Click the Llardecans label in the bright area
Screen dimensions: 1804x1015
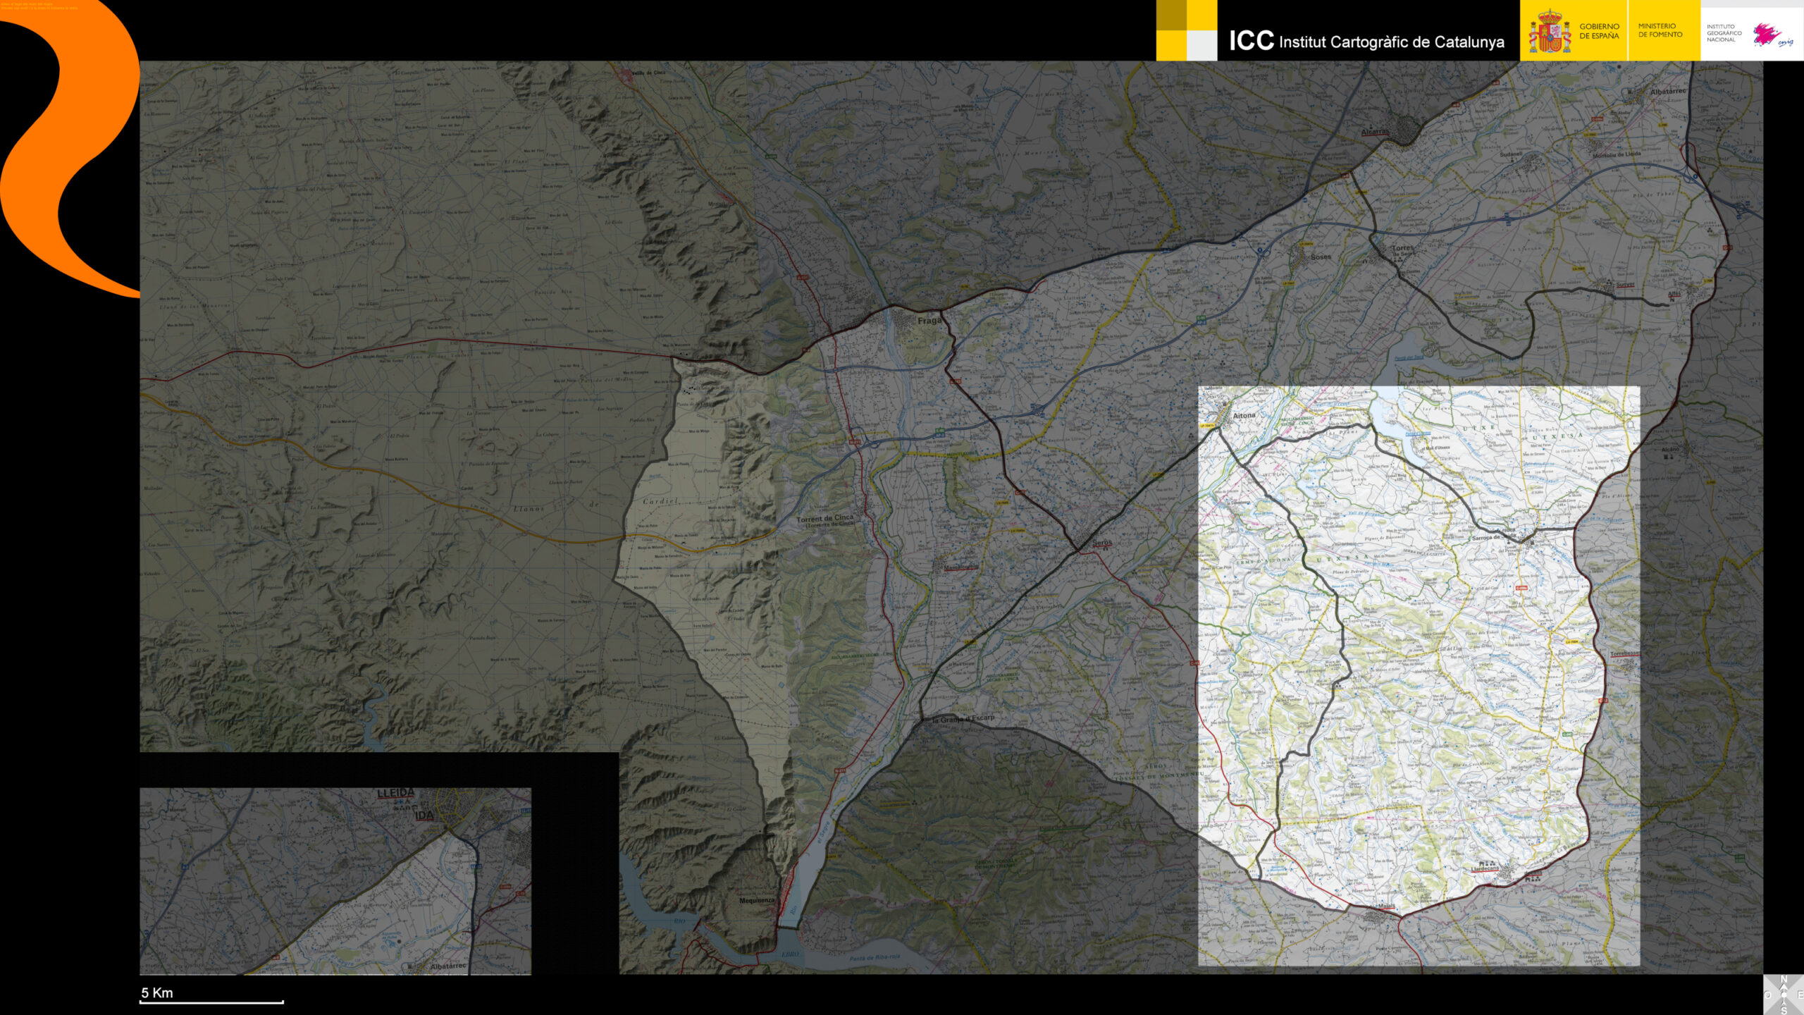coord(1485,868)
